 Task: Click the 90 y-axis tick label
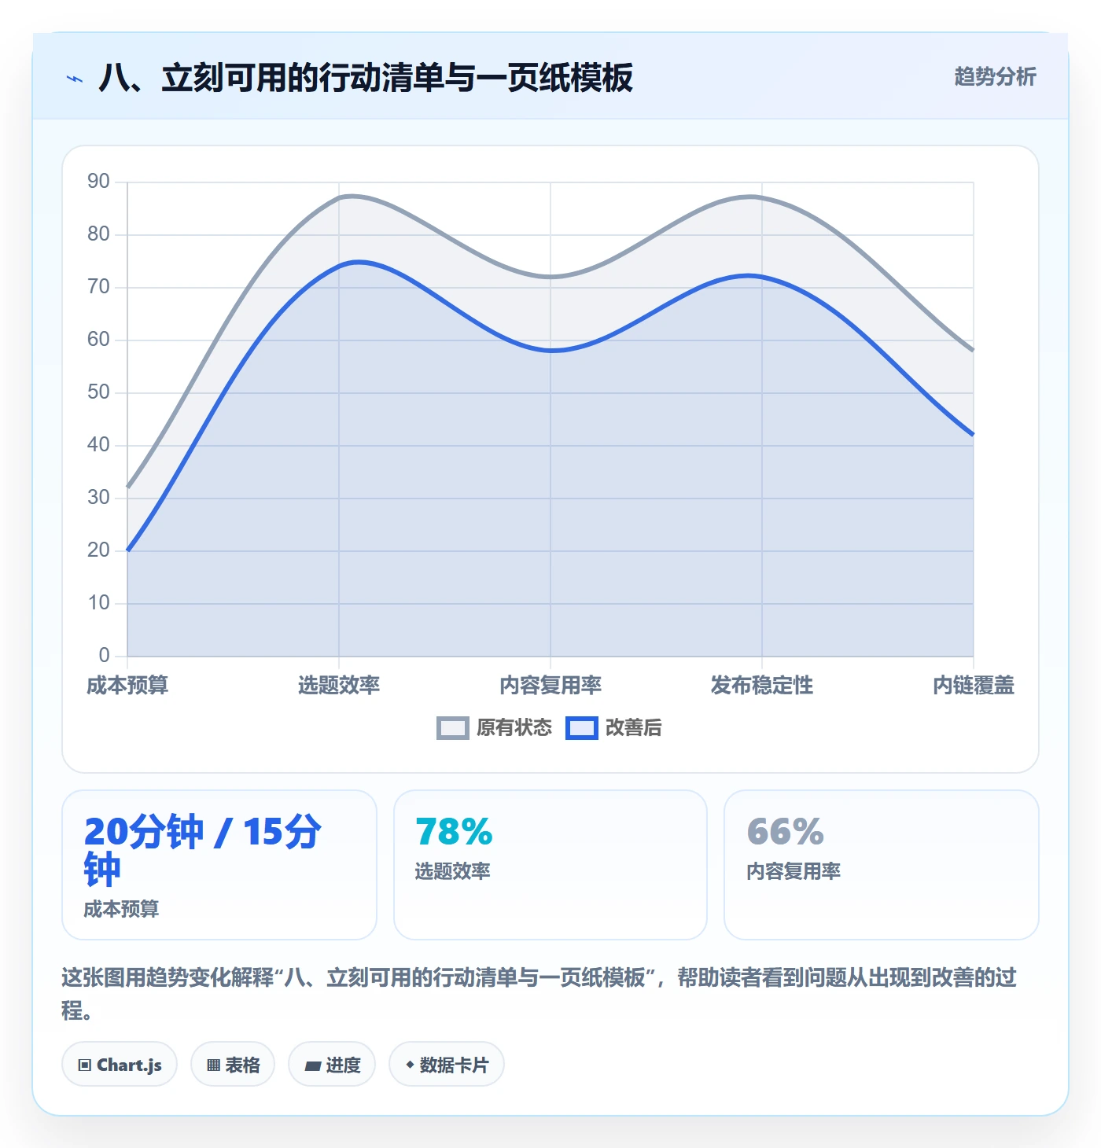coord(99,182)
